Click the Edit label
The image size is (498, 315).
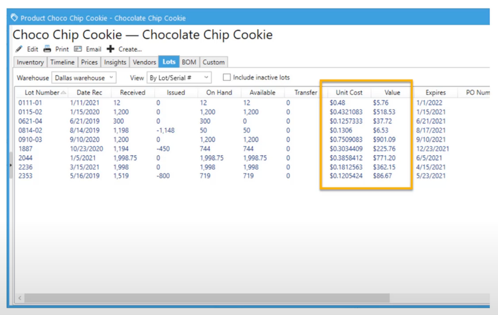pyautogui.click(x=33, y=49)
